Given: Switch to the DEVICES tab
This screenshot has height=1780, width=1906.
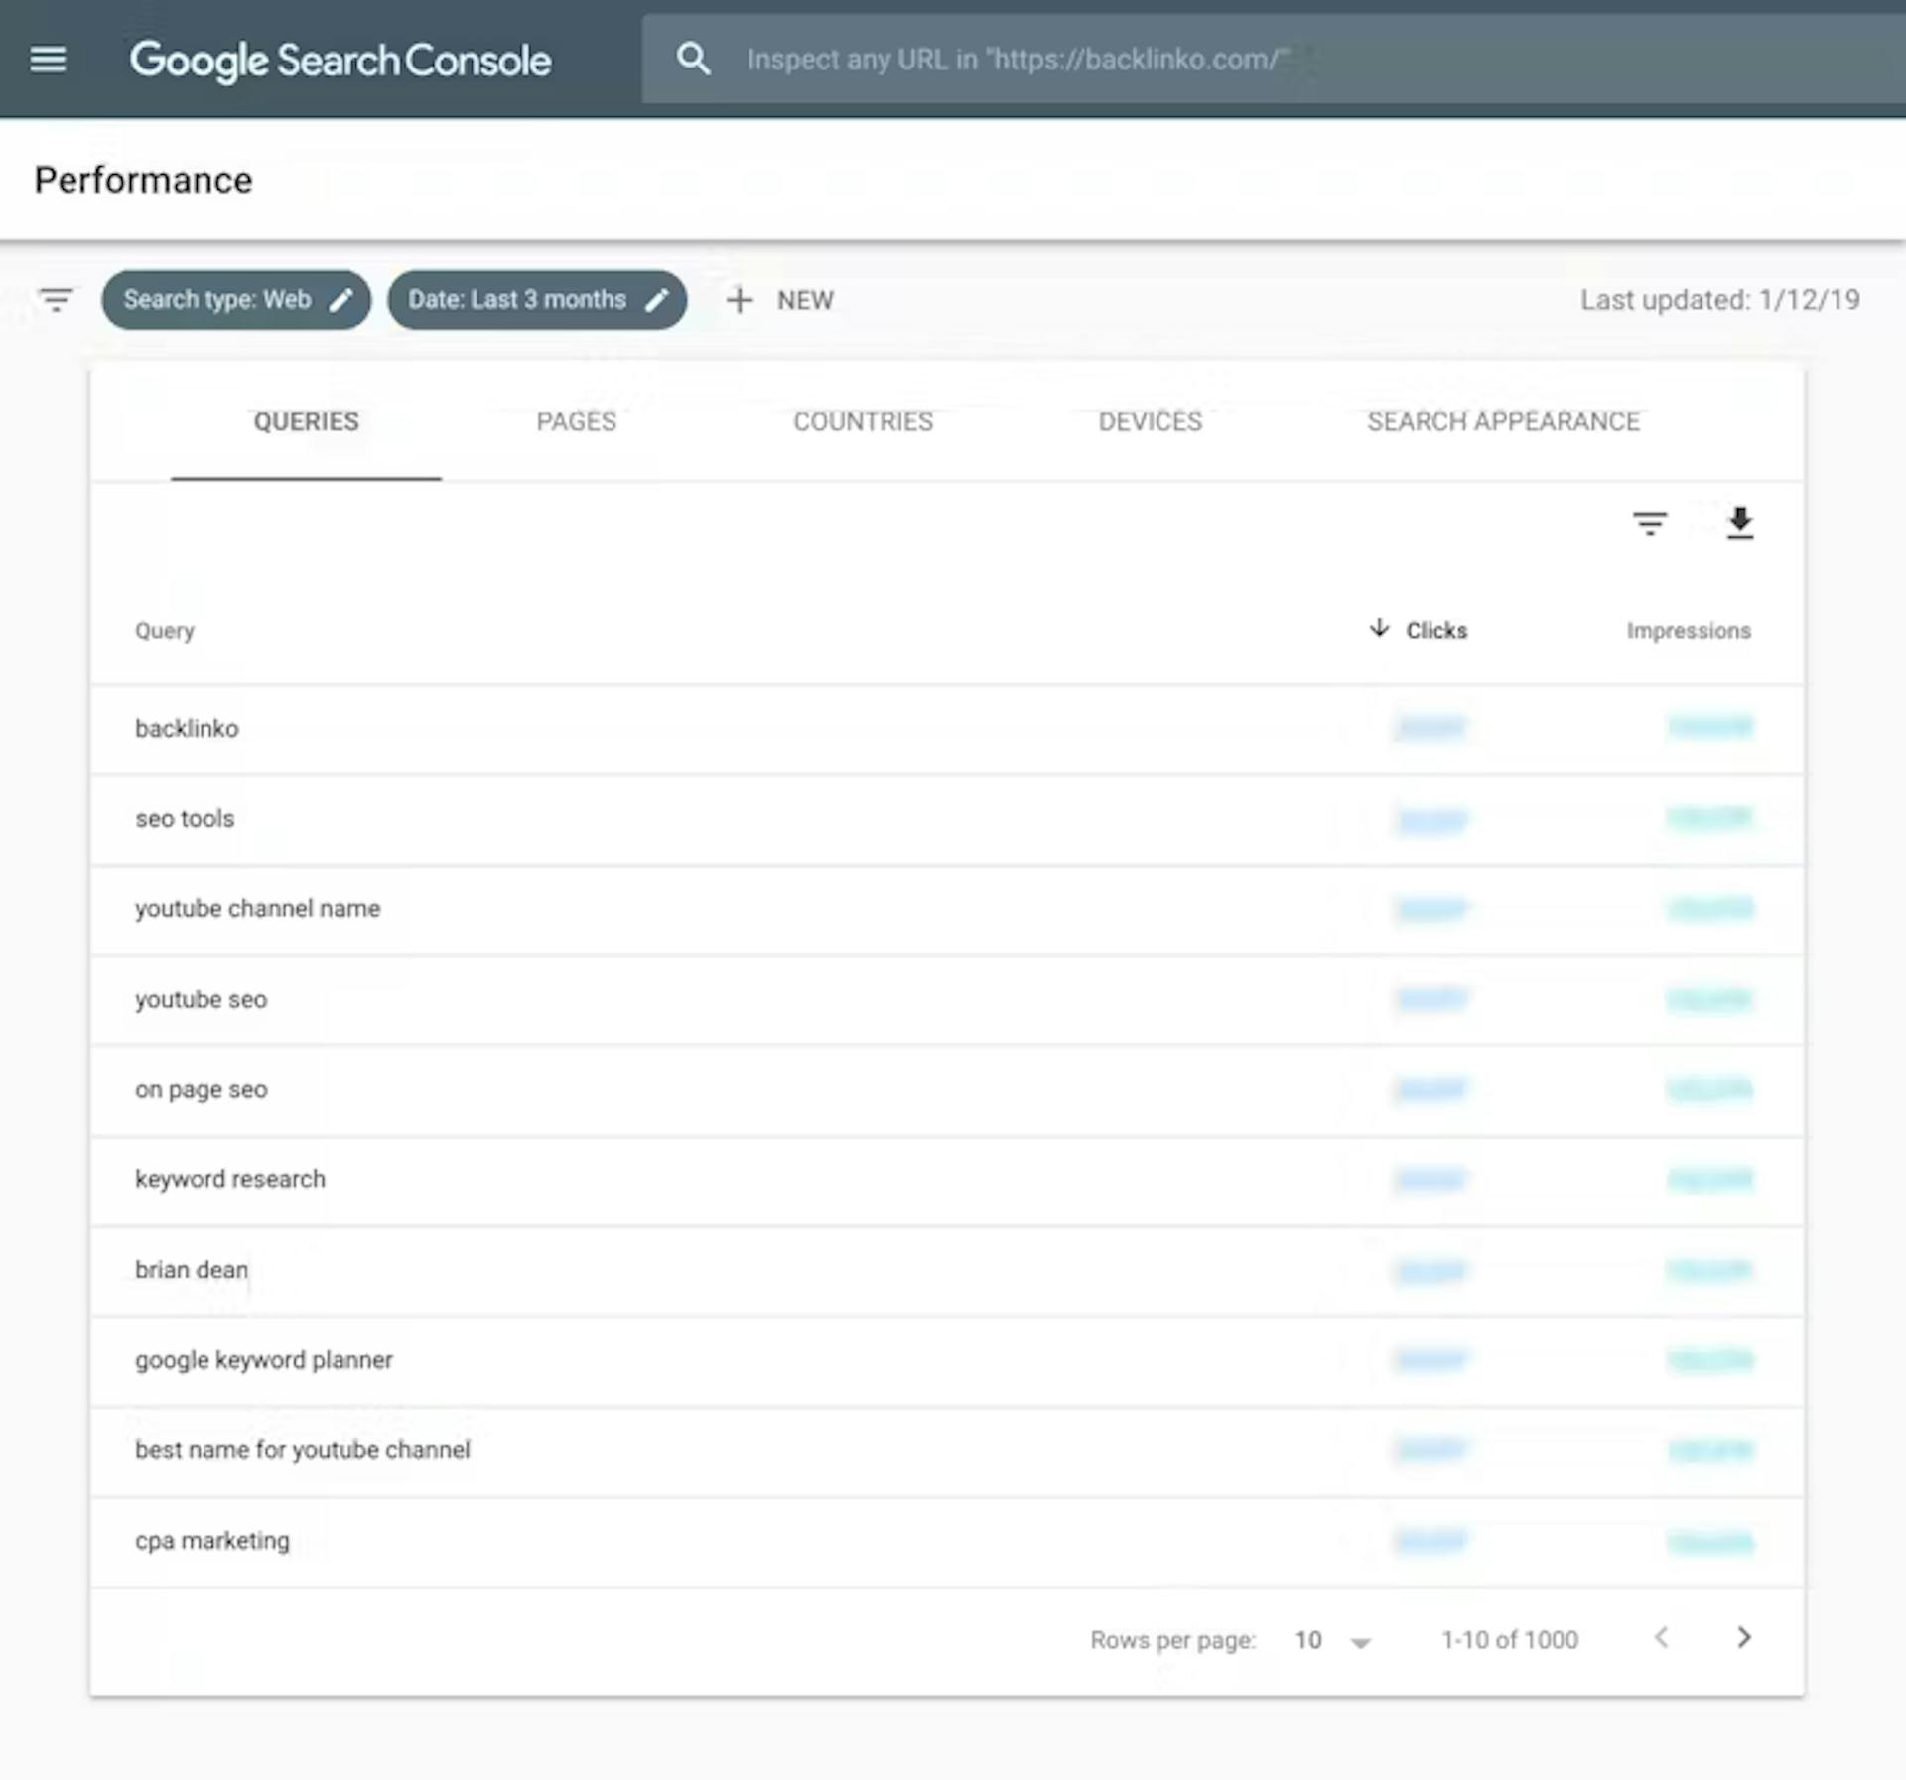Looking at the screenshot, I should click(1150, 422).
